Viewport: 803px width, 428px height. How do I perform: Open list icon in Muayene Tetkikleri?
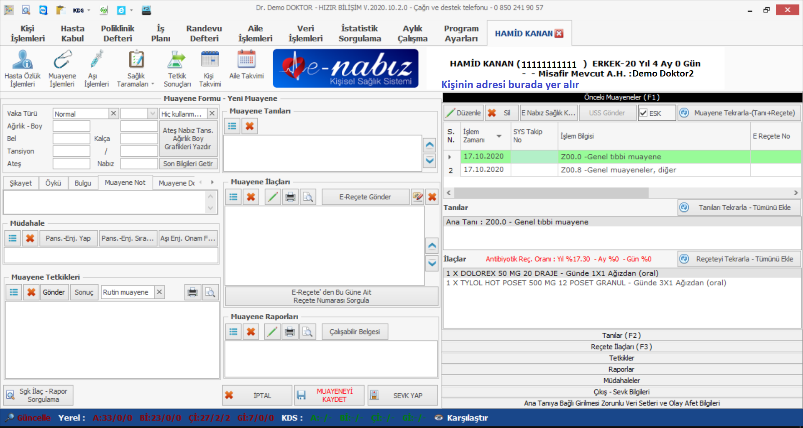(x=14, y=292)
